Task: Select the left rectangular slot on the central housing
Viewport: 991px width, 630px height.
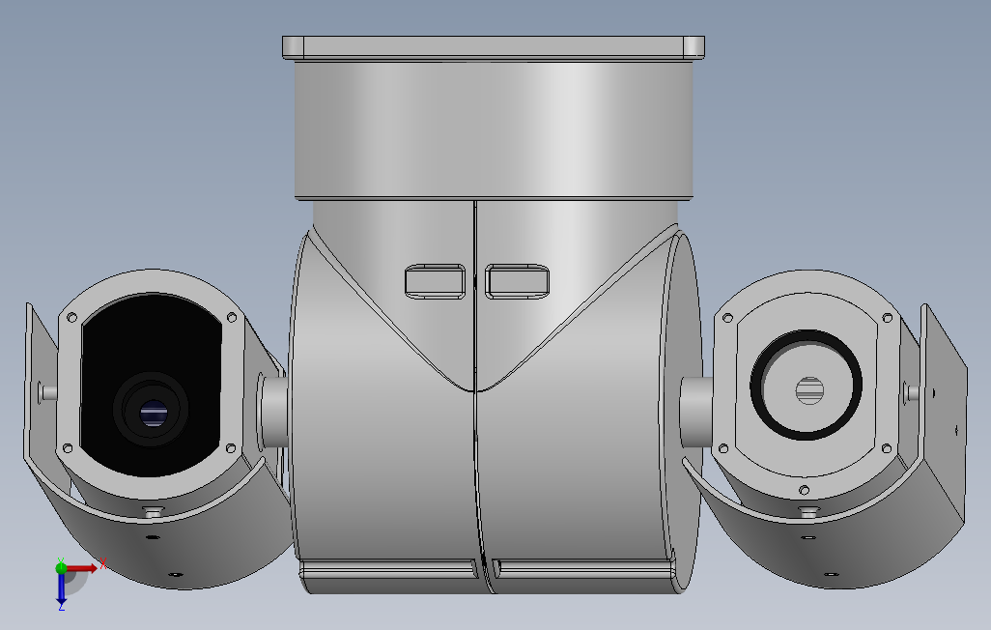Action: pos(435,281)
